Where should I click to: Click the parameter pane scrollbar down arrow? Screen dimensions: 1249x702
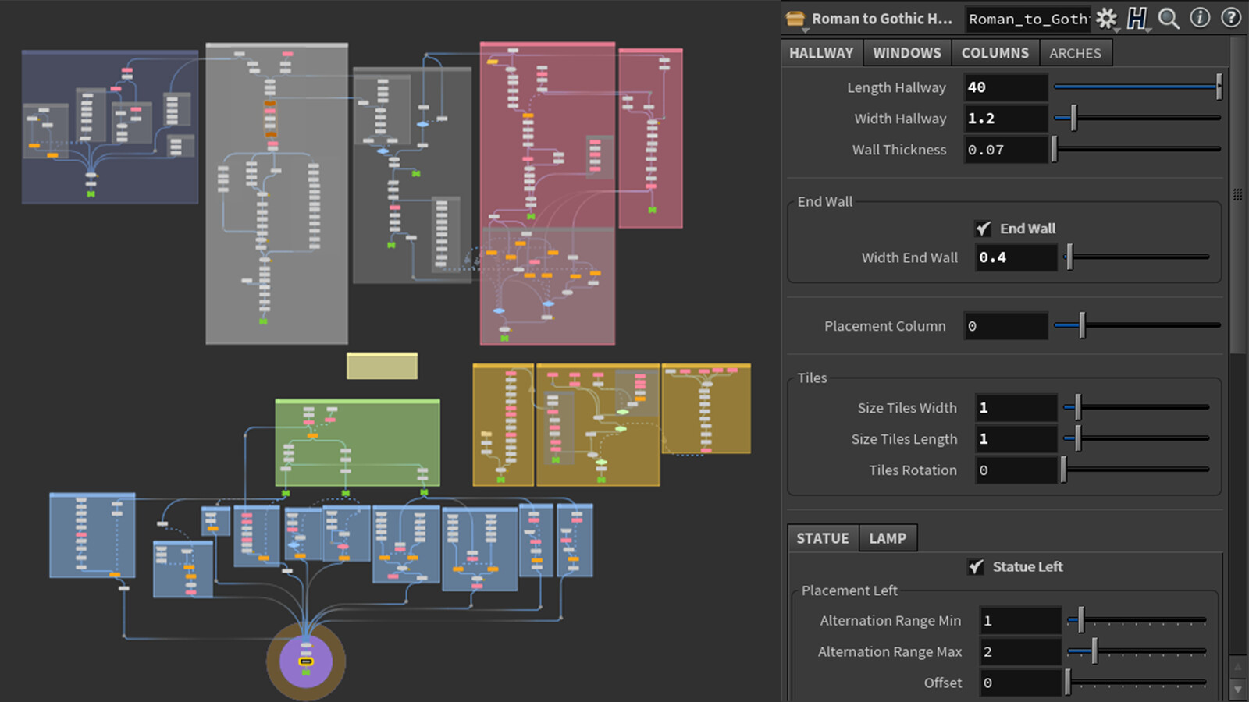(1237, 690)
